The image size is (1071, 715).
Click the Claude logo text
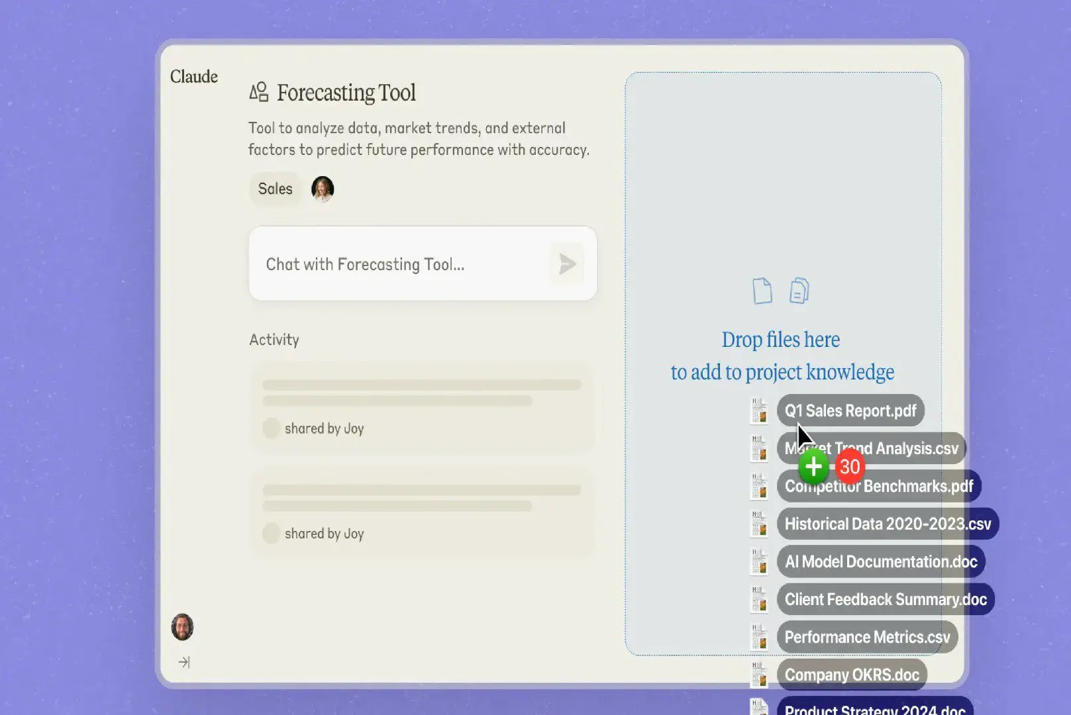coord(194,77)
